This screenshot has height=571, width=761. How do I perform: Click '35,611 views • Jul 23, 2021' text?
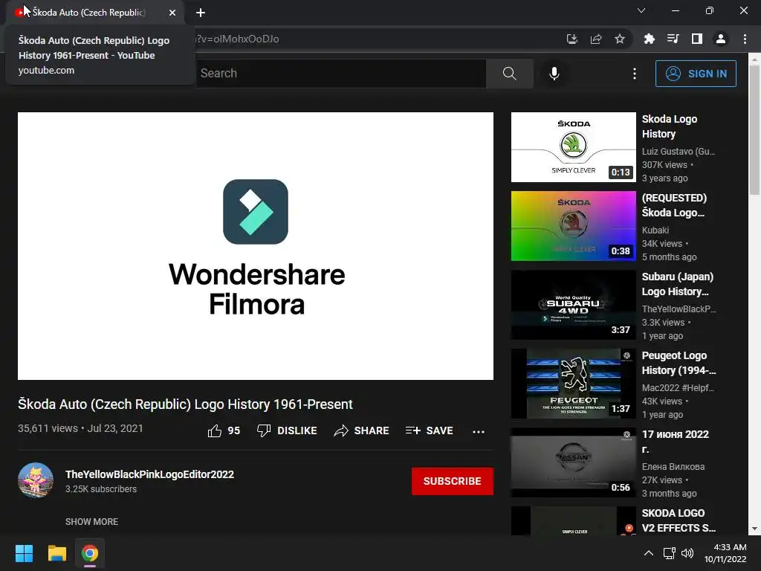pos(80,428)
